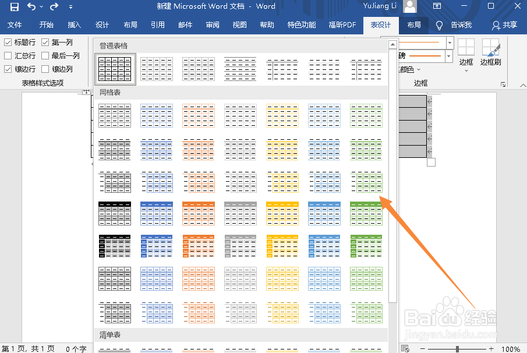Open the 福昕PDF tab
527x353 pixels.
(x=342, y=25)
